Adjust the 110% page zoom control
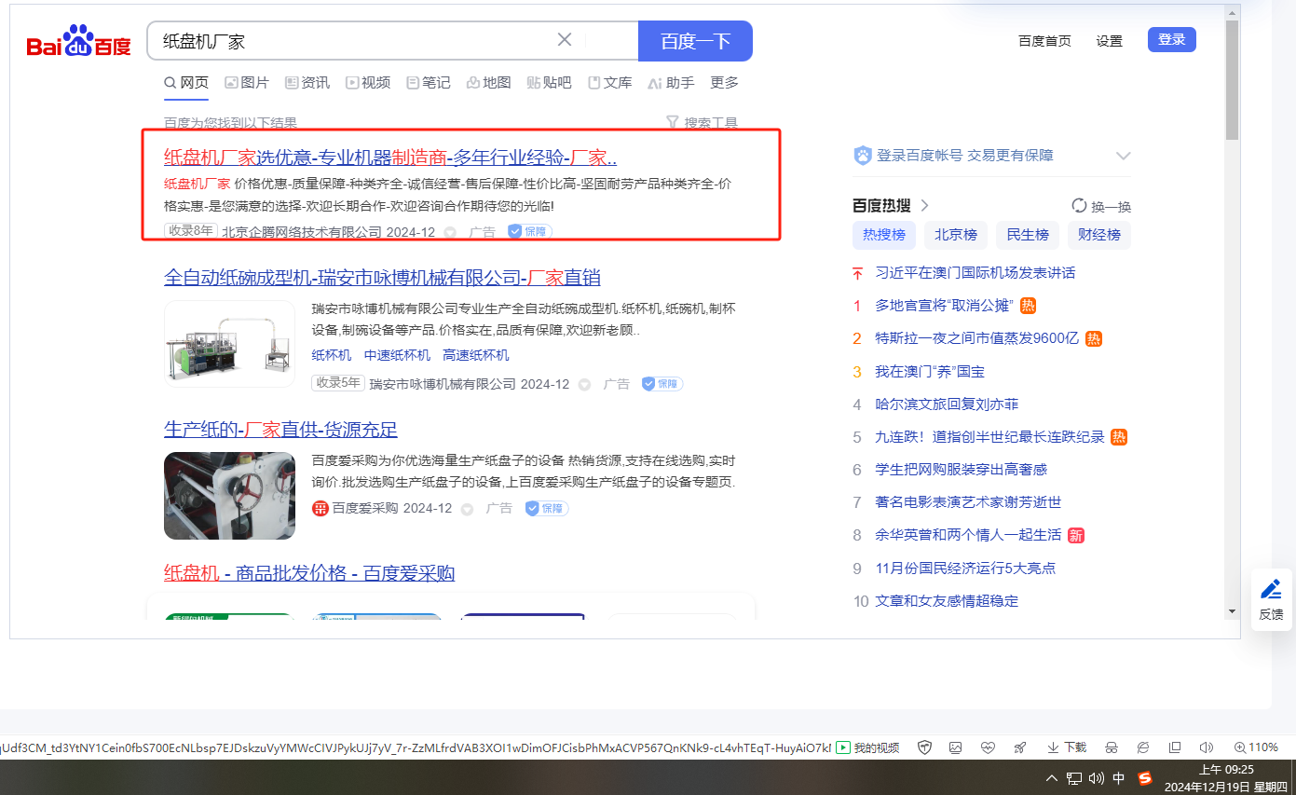 [x=1257, y=747]
